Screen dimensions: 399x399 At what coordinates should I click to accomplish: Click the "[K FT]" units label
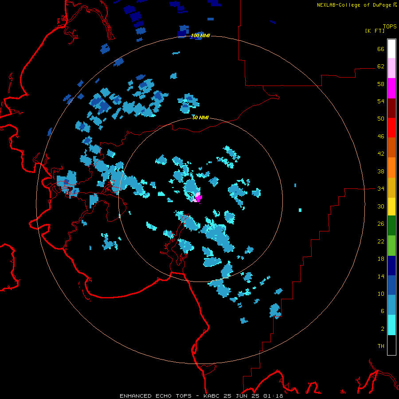click(375, 31)
